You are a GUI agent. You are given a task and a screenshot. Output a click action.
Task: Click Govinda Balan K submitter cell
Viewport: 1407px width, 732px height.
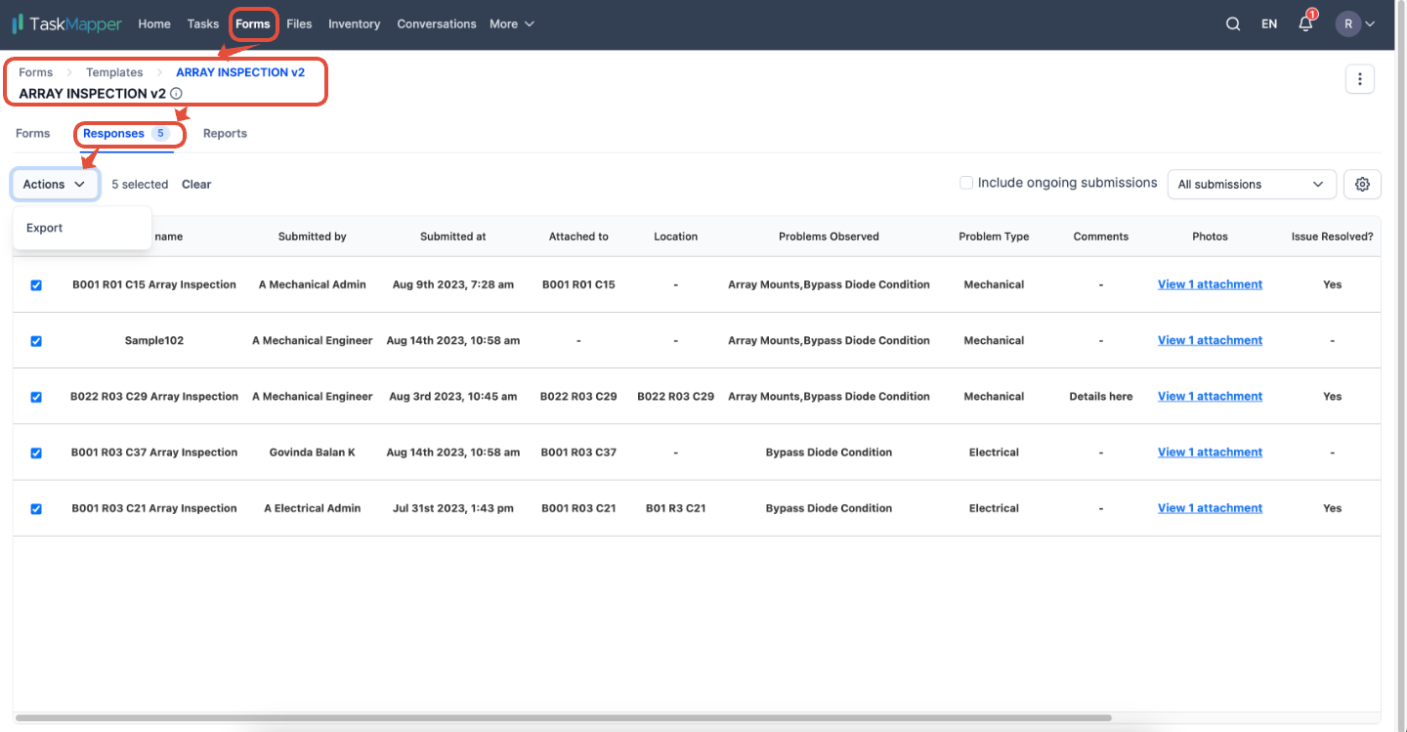click(313, 452)
